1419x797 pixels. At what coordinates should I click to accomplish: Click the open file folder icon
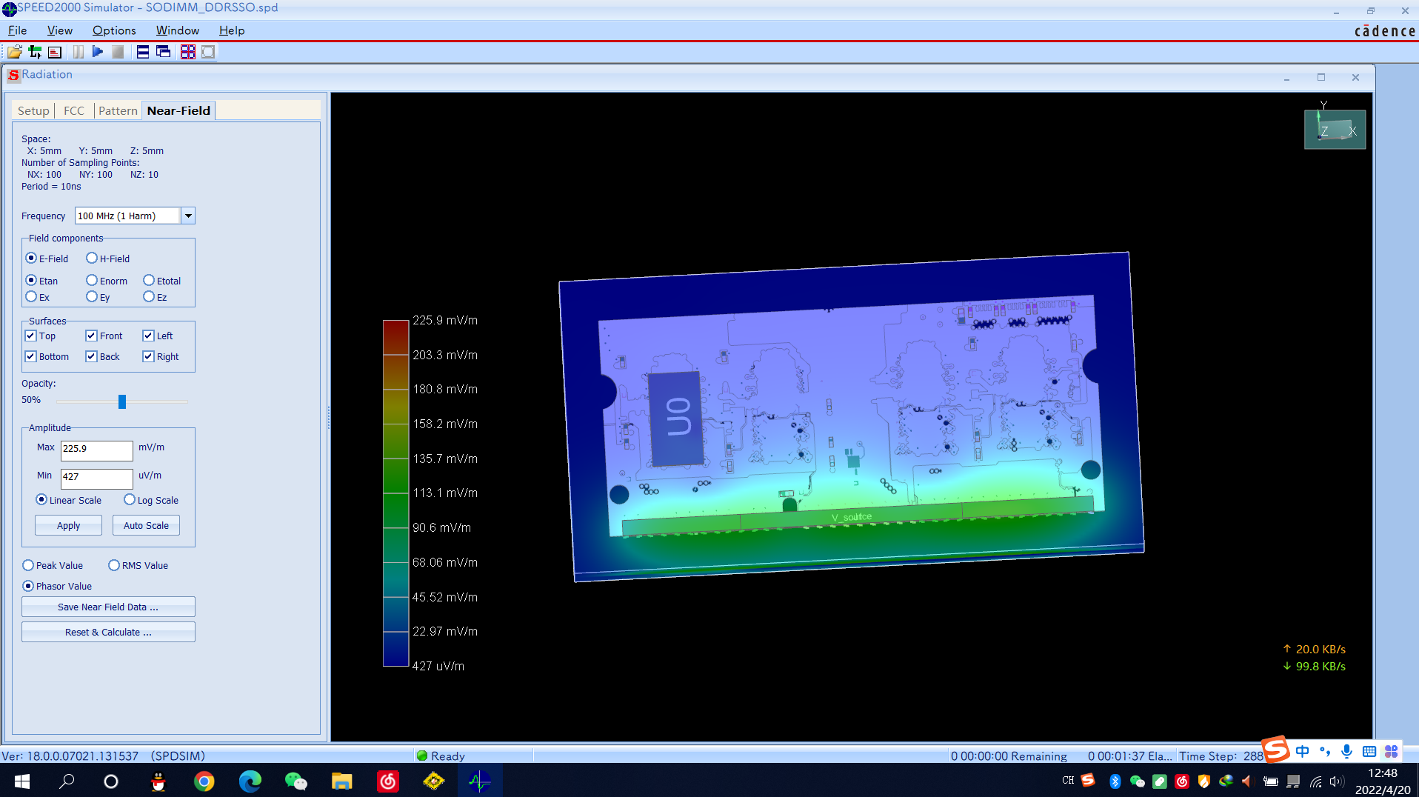coord(14,52)
